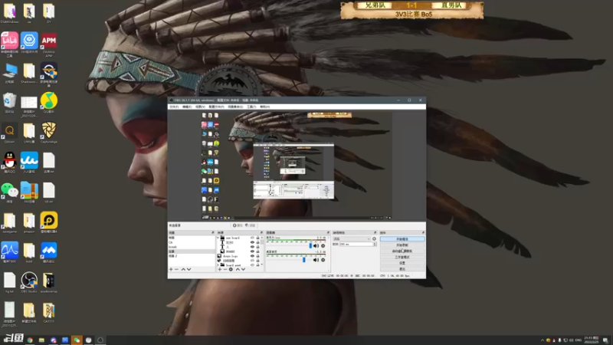613x345 pixels.
Task: Open the 配置文件(P) menu
Action: click(x=216, y=107)
